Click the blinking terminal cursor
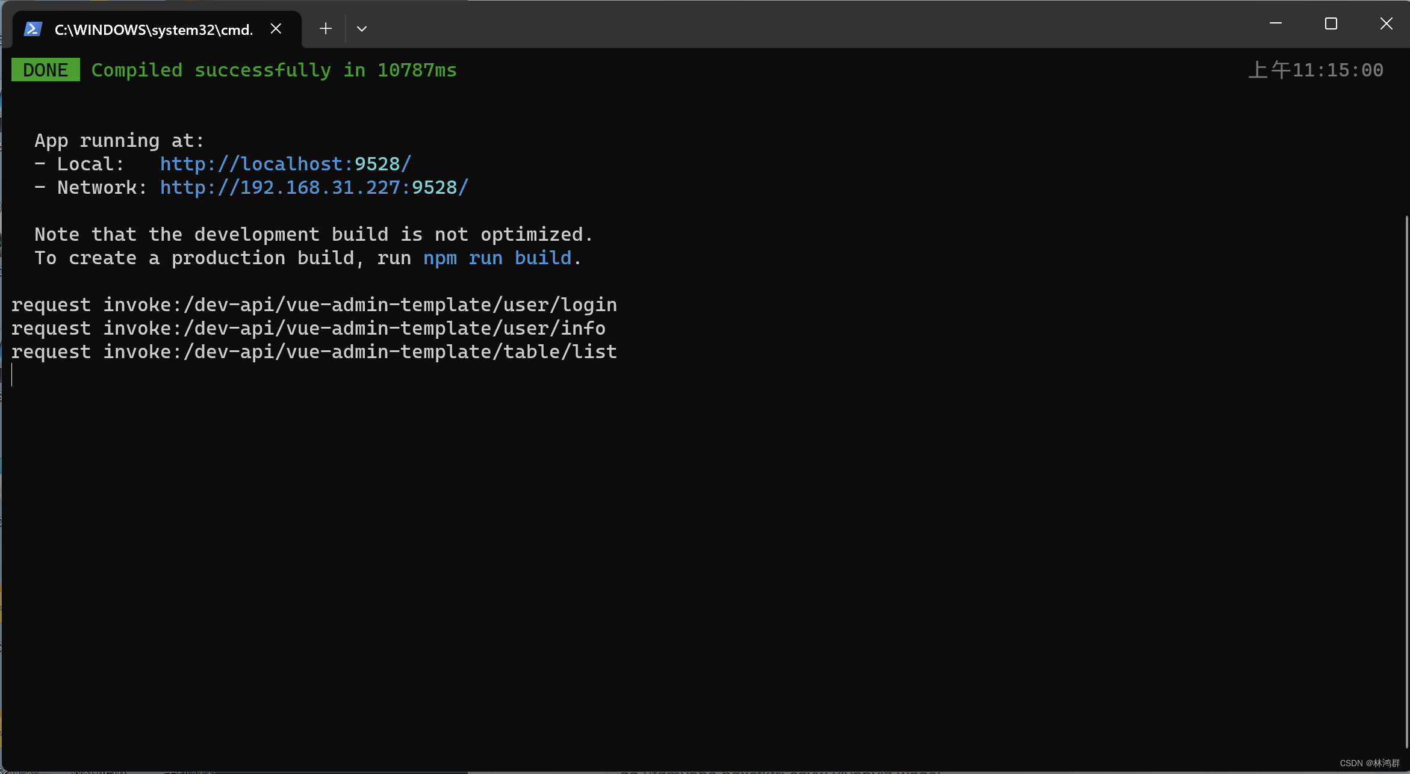The height and width of the screenshot is (774, 1410). tap(11, 375)
